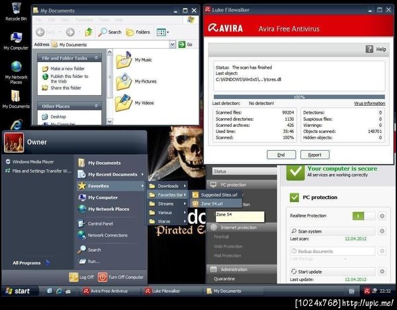This screenshot has height=310, width=397.
Task: Open the My Music folder
Action: click(x=134, y=60)
